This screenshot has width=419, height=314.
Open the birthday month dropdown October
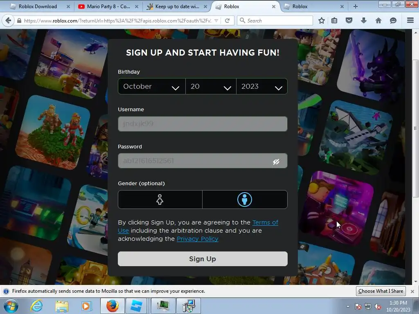(152, 86)
